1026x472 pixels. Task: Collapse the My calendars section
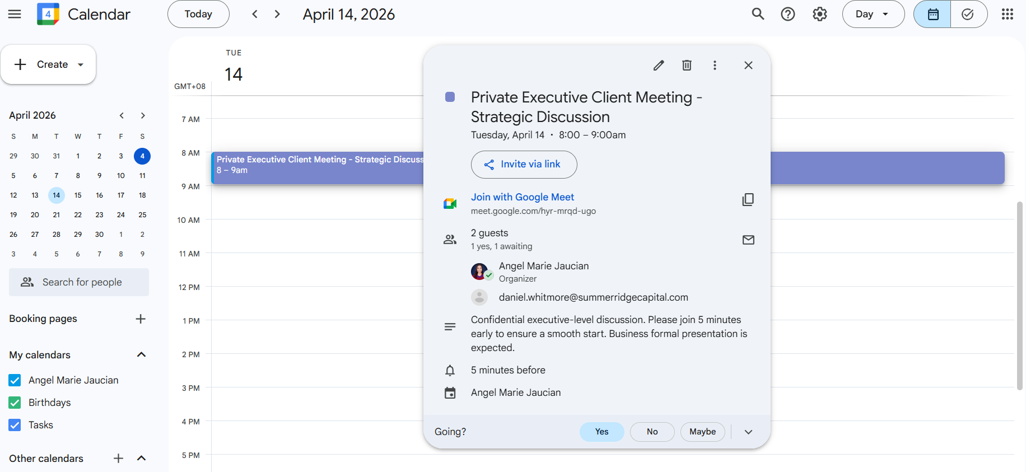(141, 354)
